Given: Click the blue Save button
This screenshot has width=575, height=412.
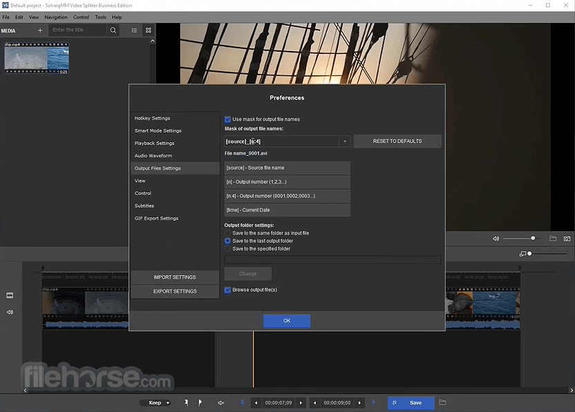Looking at the screenshot, I should pos(411,403).
